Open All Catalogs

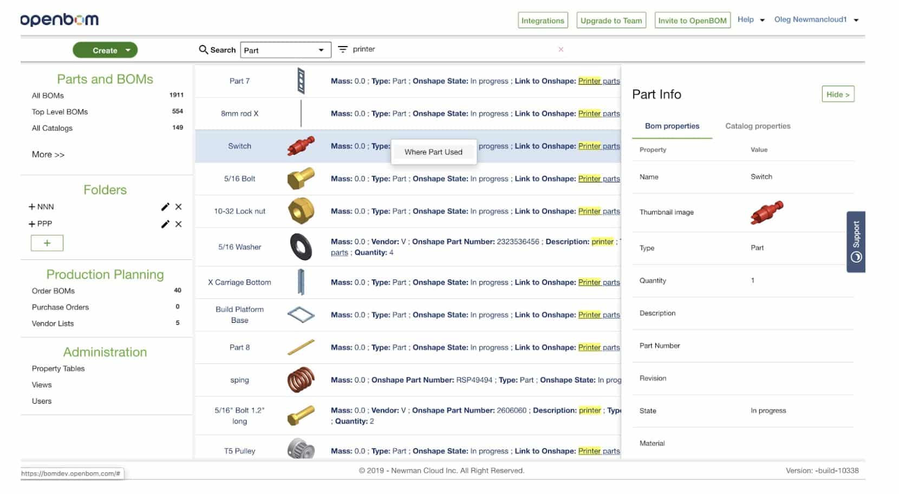point(52,128)
